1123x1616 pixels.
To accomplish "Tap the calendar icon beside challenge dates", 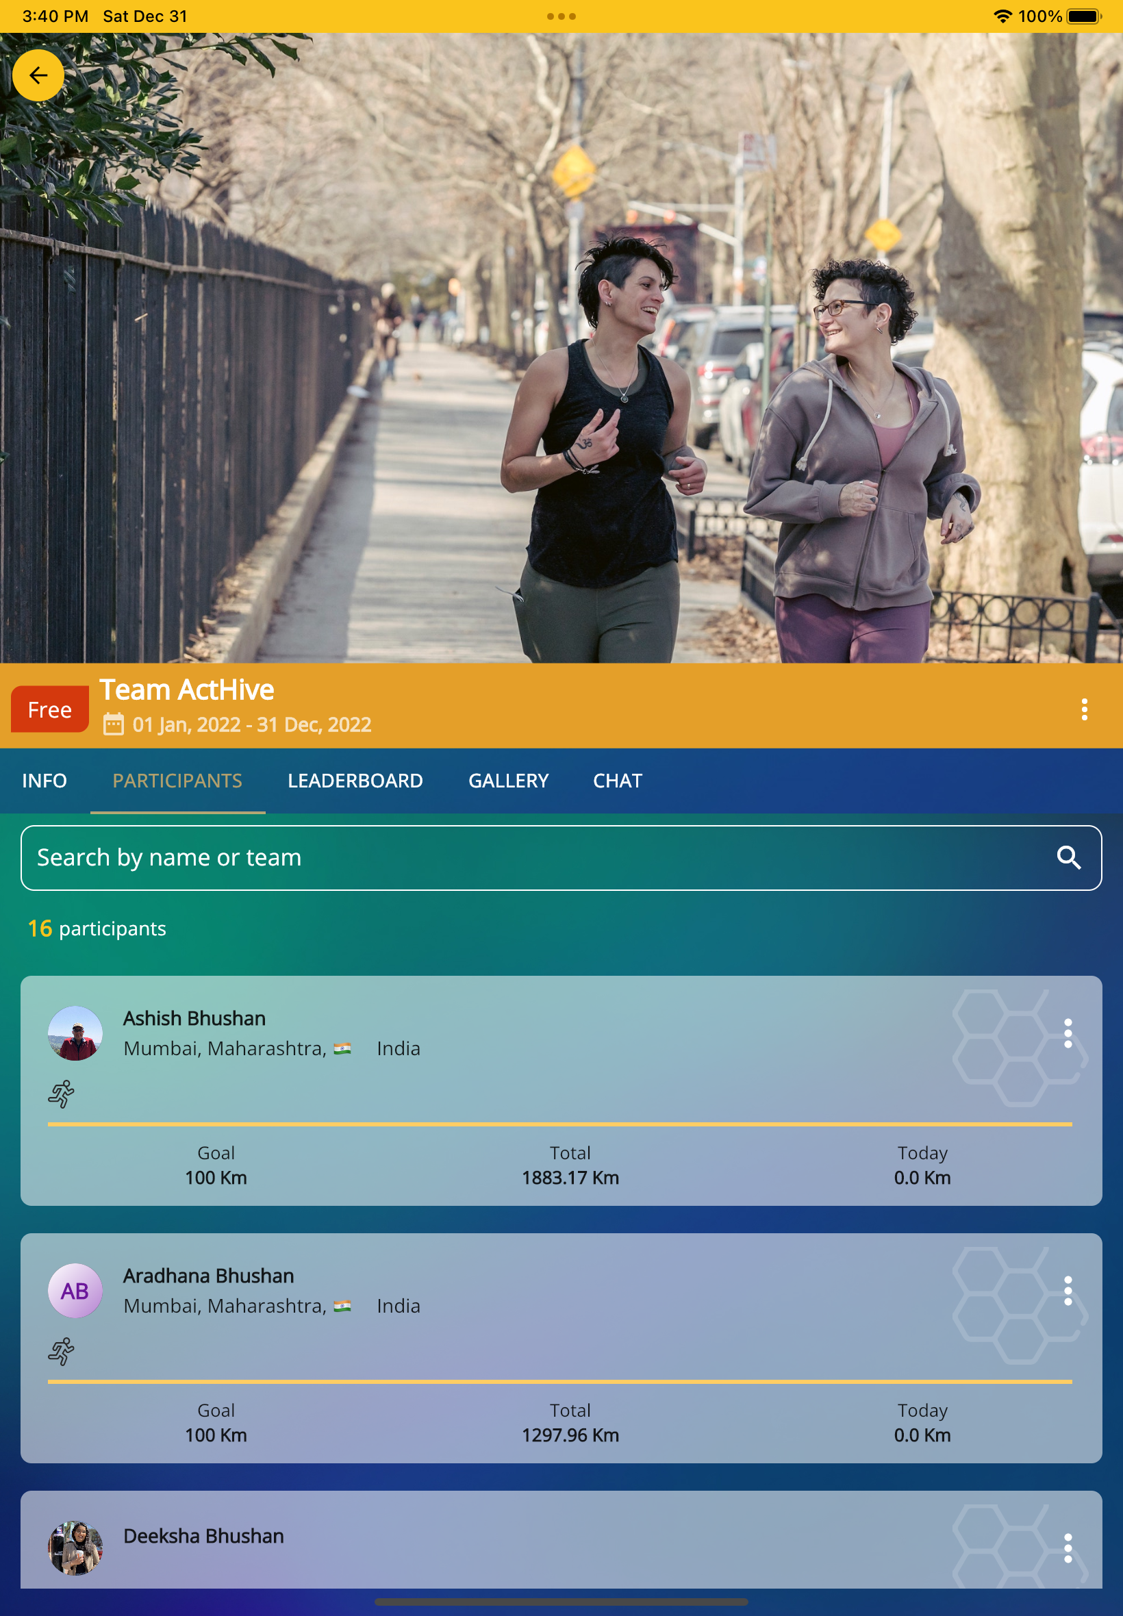I will click(113, 724).
